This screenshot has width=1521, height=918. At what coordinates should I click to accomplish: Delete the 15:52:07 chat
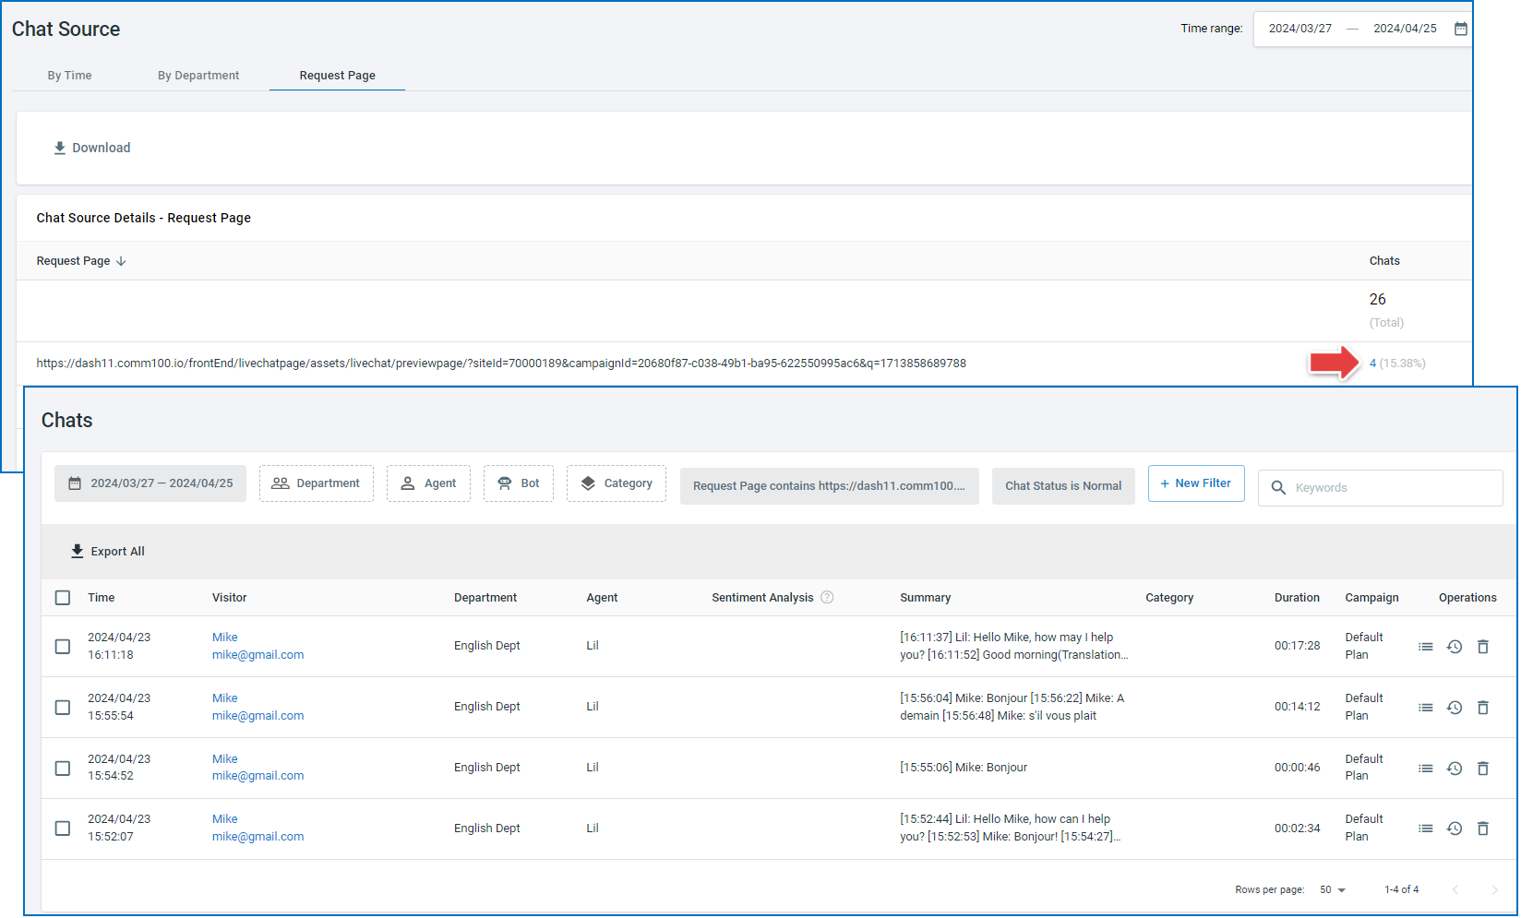[1483, 829]
